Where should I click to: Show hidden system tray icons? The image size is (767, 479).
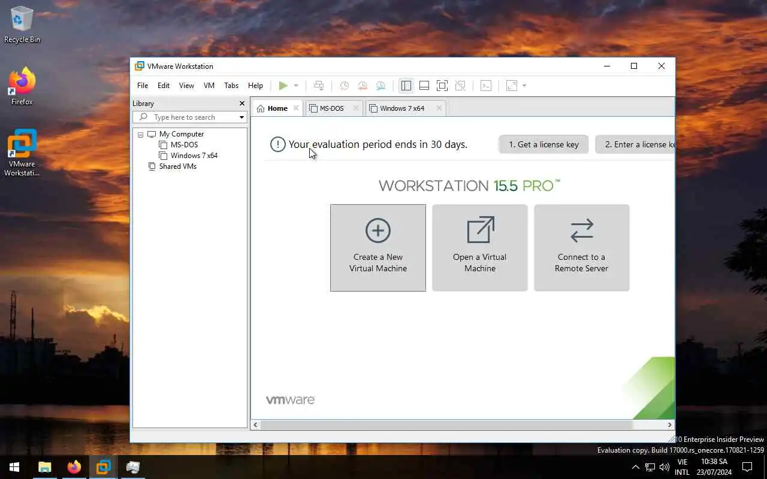636,467
